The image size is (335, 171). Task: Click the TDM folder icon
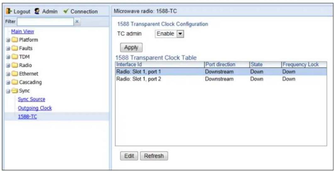tap(15, 57)
